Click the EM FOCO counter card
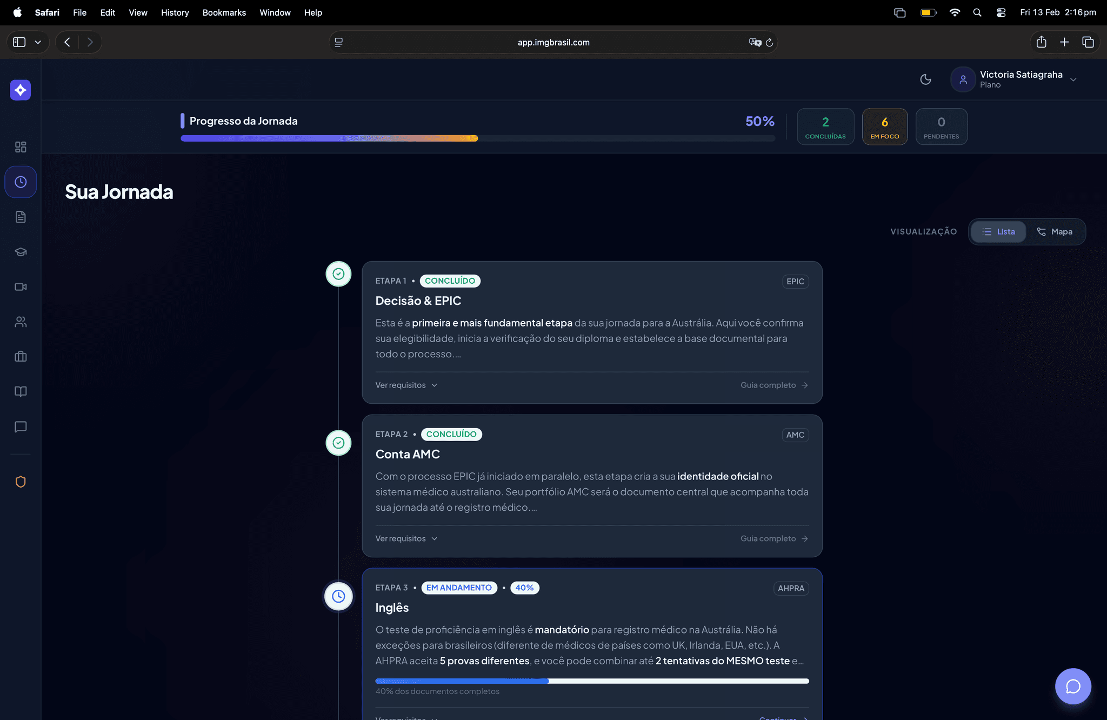The image size is (1107, 720). coord(885,126)
